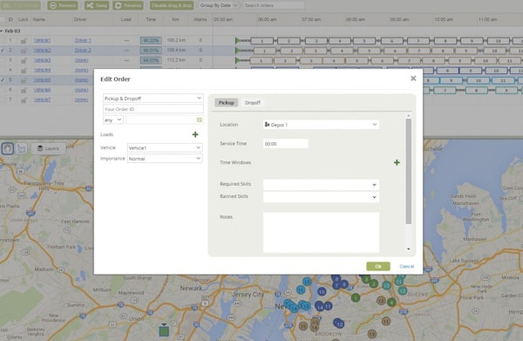
Task: Open the Group By Date dropdown
Action: pyautogui.click(x=219, y=5)
